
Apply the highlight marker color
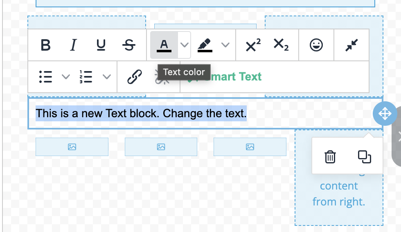point(205,45)
